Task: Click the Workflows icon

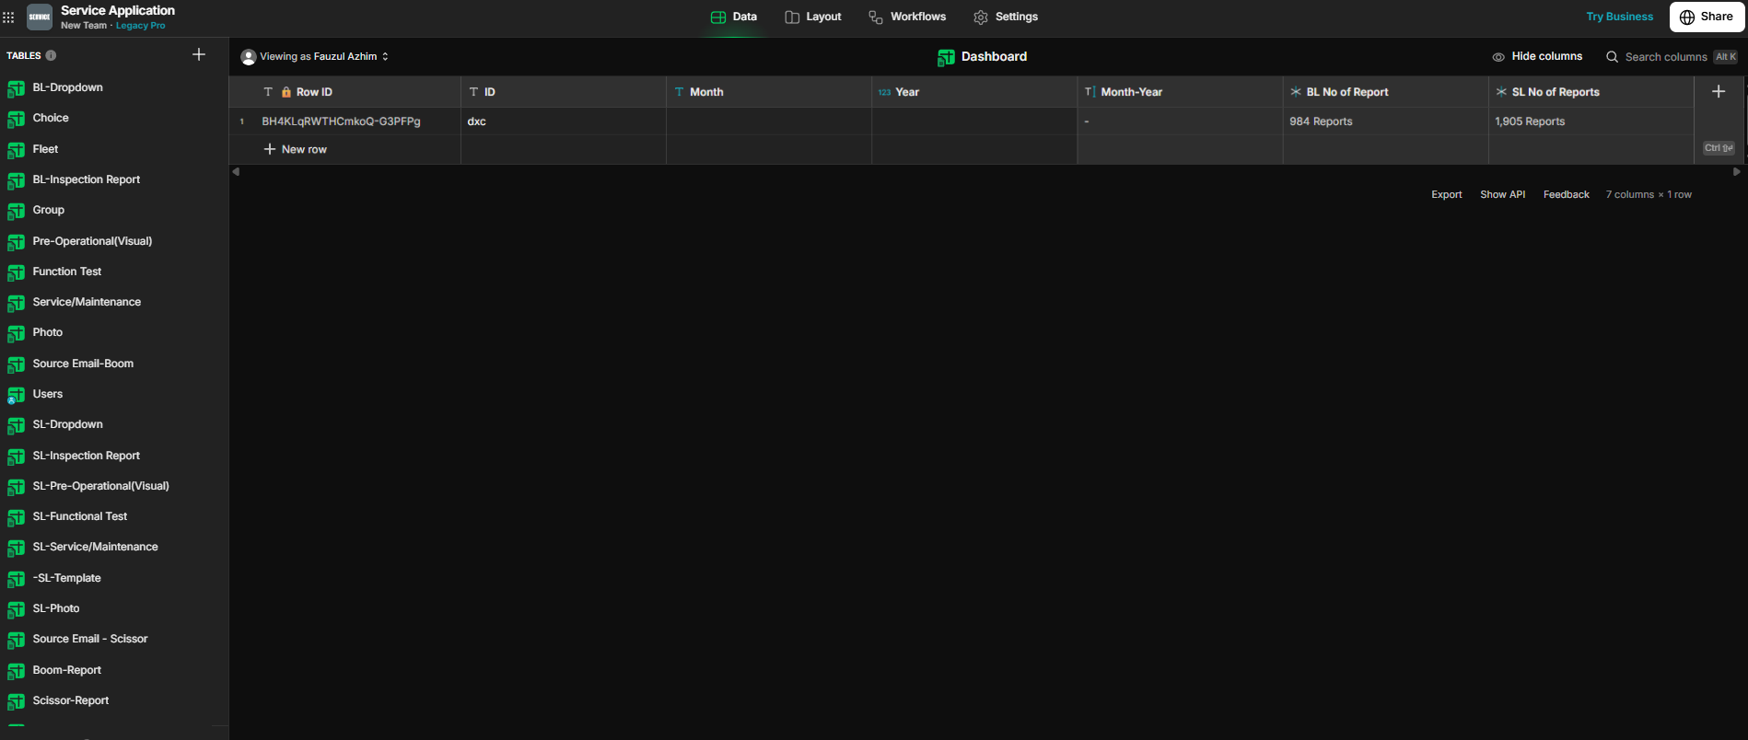Action: pos(876,17)
